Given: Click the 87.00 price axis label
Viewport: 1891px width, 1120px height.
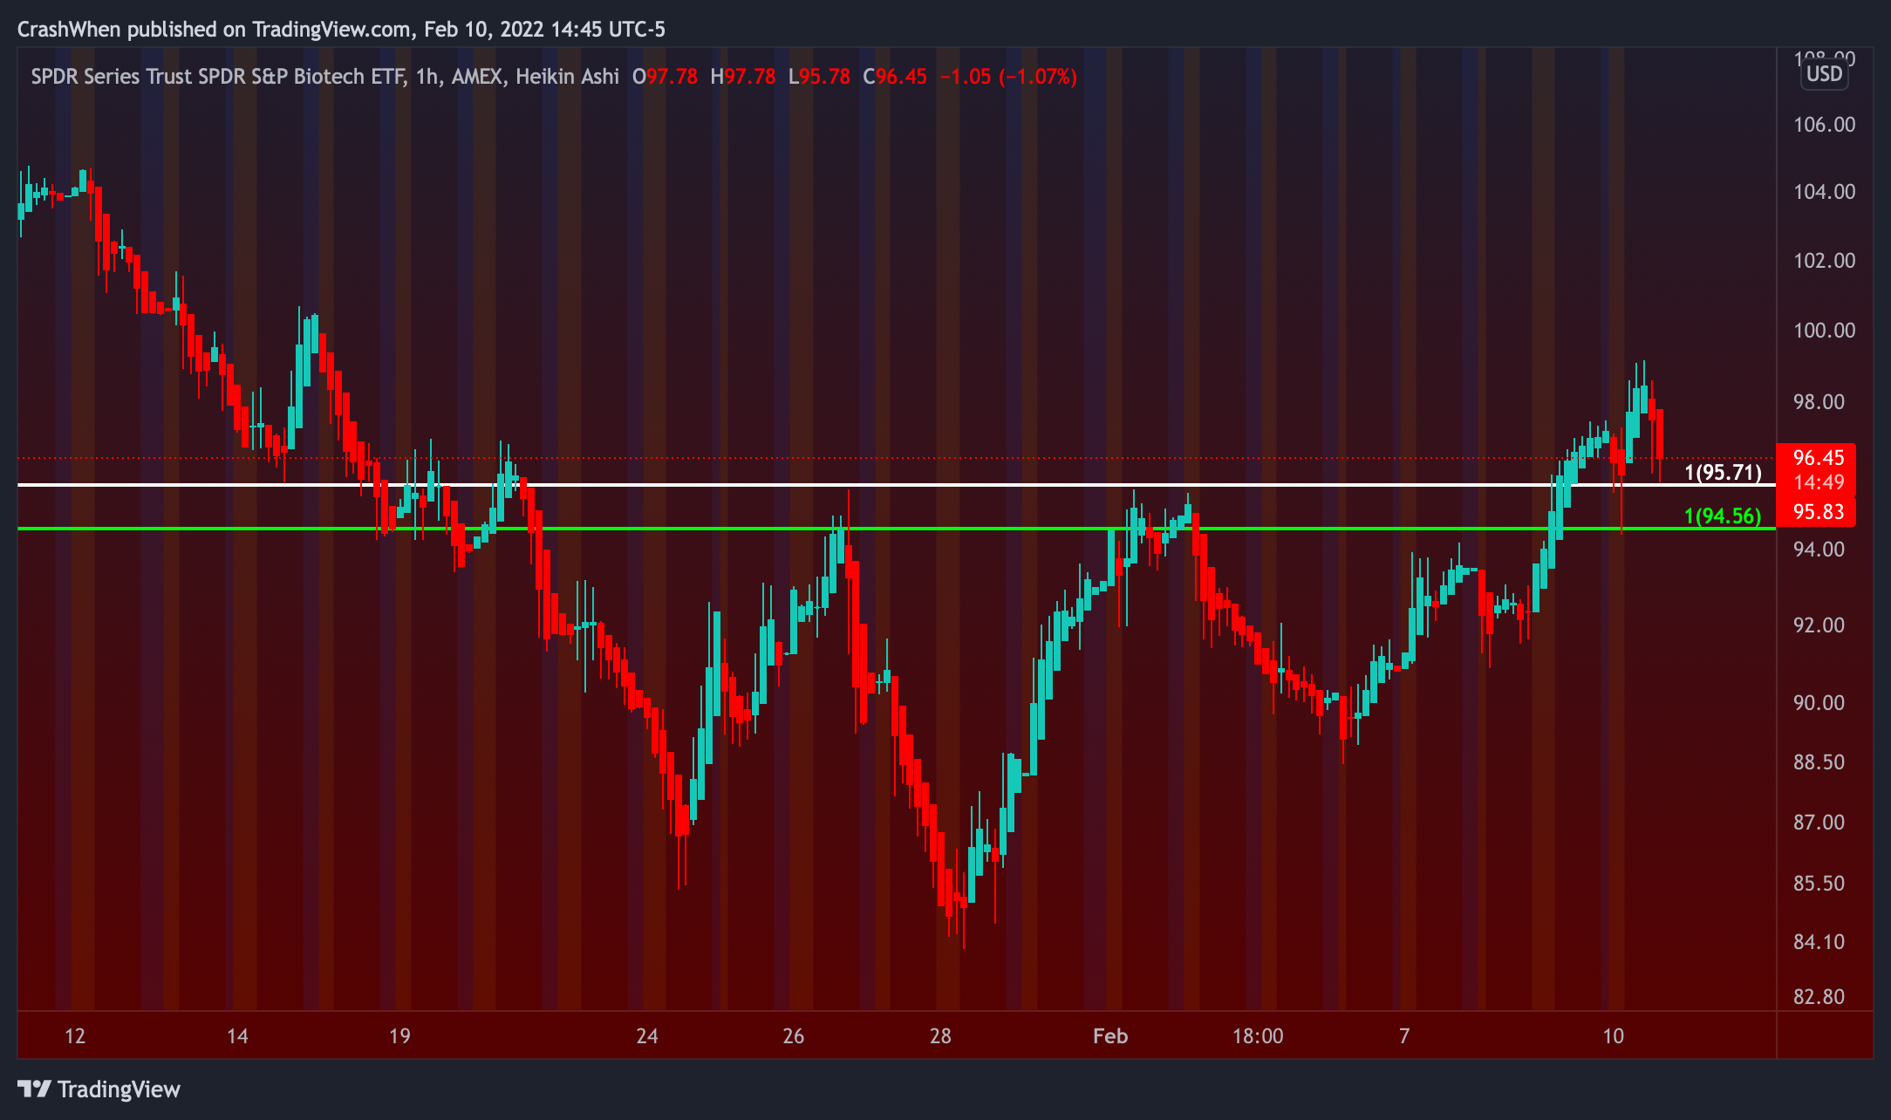Looking at the screenshot, I should [1819, 823].
